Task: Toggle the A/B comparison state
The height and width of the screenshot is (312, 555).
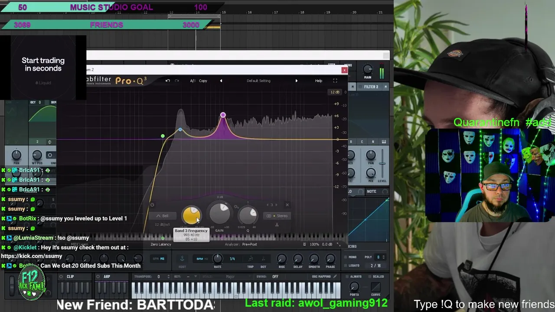Action: 193,81
